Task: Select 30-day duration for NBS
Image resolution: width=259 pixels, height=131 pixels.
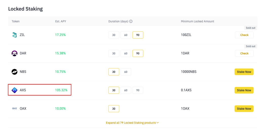Action: point(114,72)
